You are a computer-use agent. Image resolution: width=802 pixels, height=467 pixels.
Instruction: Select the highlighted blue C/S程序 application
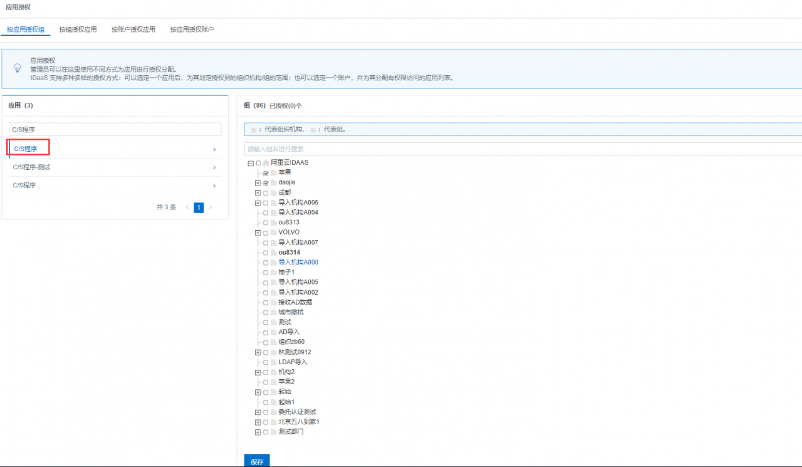coord(115,149)
